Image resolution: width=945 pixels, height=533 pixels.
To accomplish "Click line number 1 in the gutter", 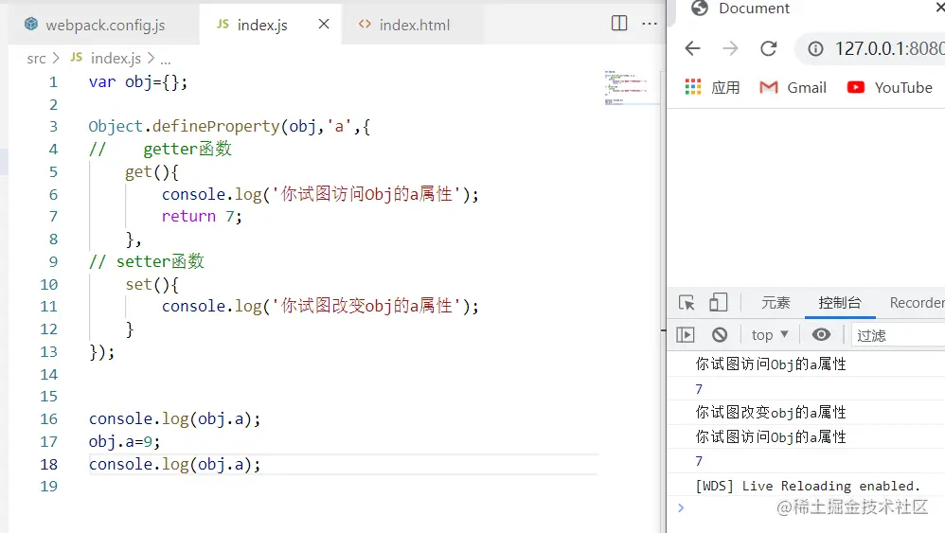I will coord(54,82).
